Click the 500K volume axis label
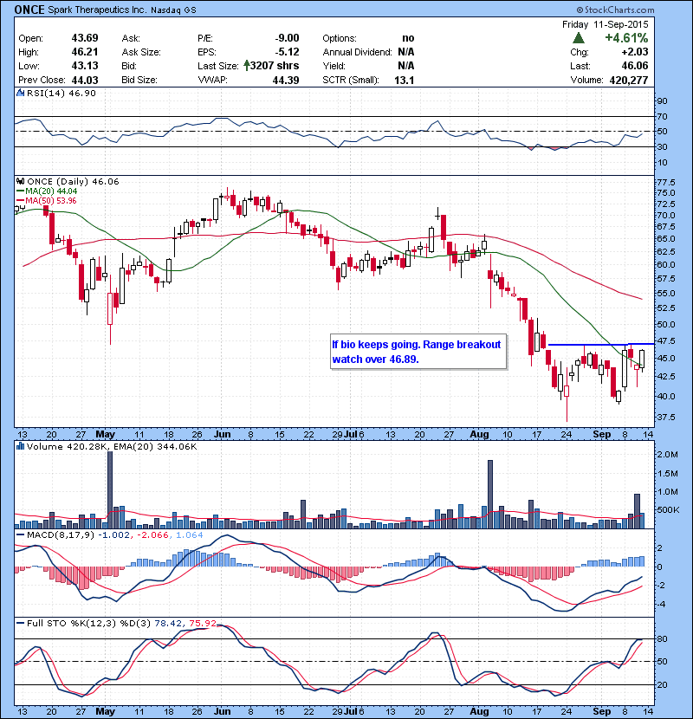Image resolution: width=693 pixels, height=719 pixels. click(x=668, y=510)
